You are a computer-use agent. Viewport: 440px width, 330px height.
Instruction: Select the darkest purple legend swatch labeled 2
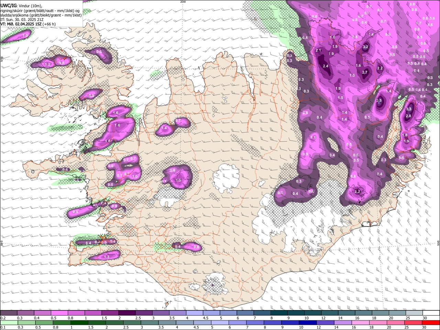(x=126, y=313)
